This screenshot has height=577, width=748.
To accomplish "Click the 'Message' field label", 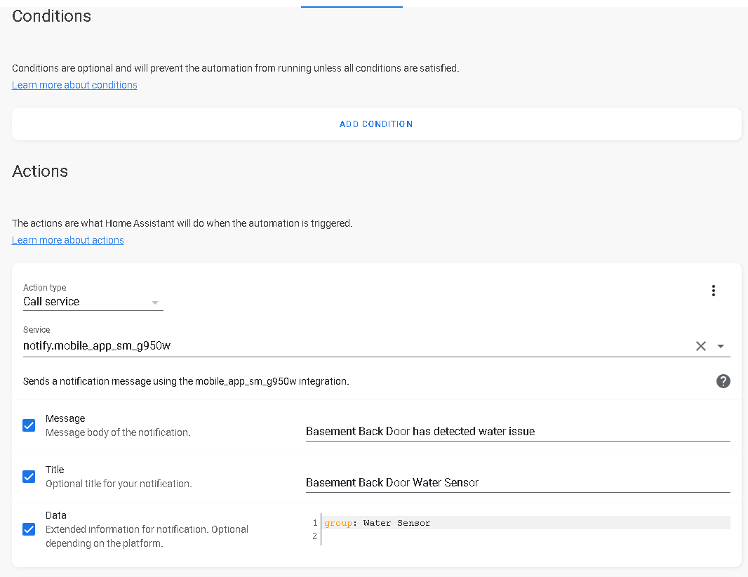I will click(x=65, y=418).
